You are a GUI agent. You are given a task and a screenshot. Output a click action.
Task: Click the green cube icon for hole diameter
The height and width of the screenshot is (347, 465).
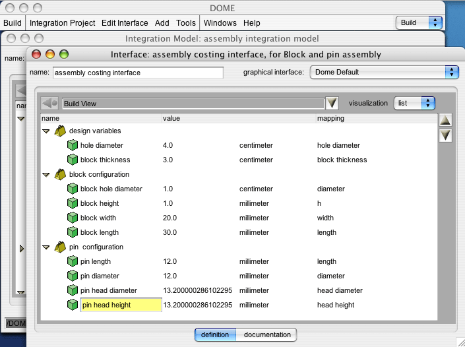pyautogui.click(x=73, y=145)
